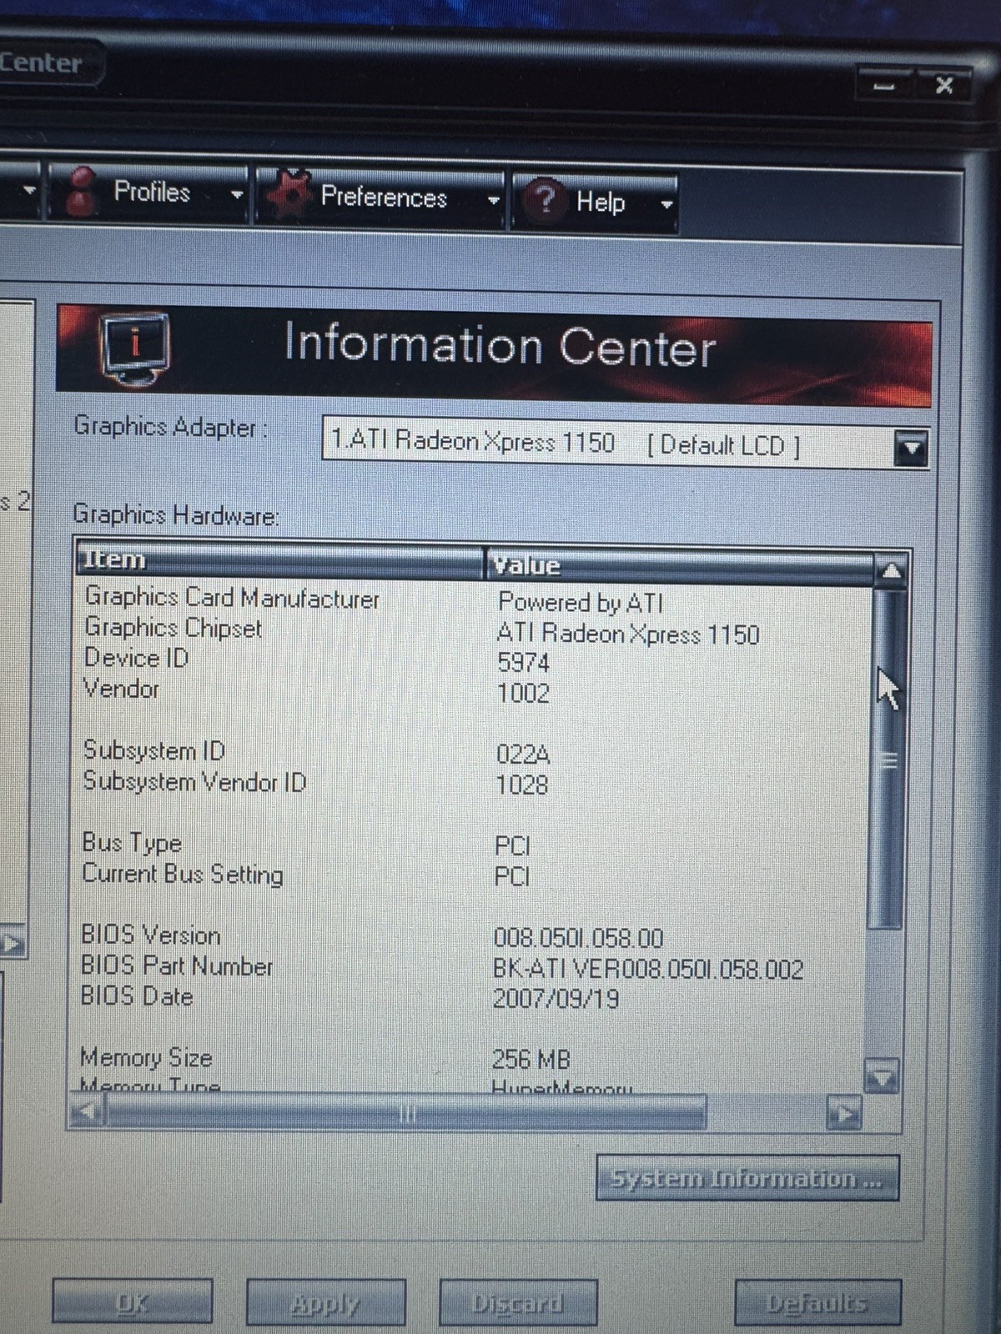Select the Graphics Chipset row label

(x=174, y=627)
